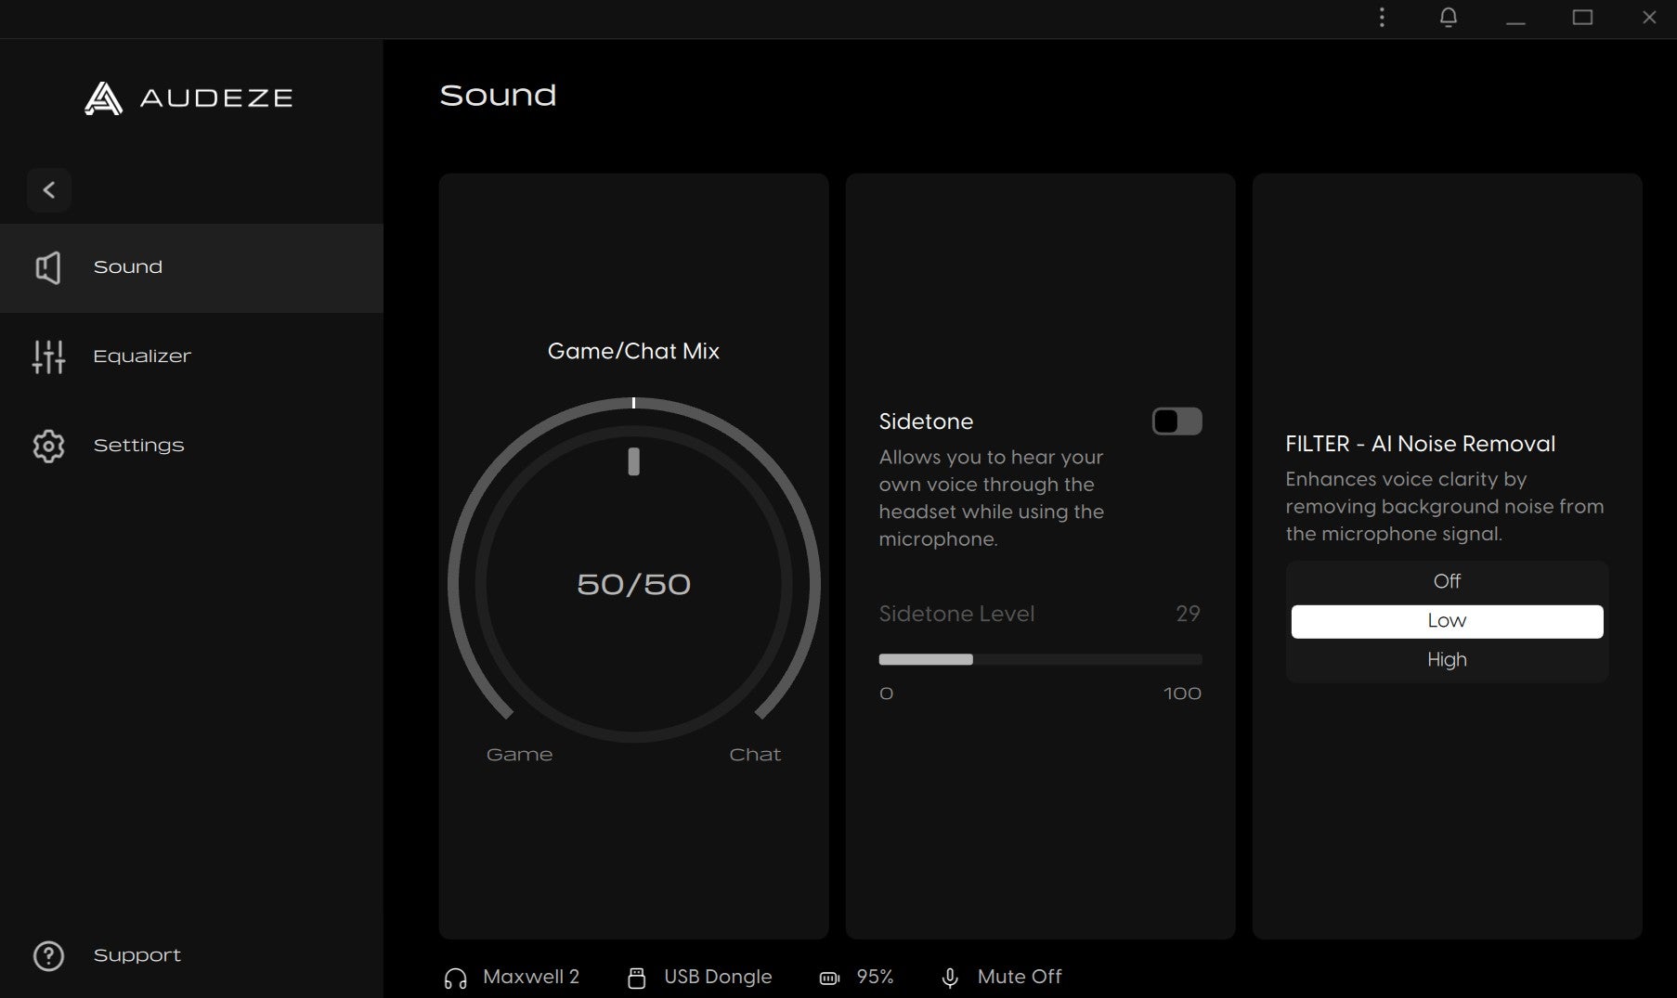The height and width of the screenshot is (998, 1677).
Task: Click the Maxwell 2 headphone icon
Action: pos(455,979)
